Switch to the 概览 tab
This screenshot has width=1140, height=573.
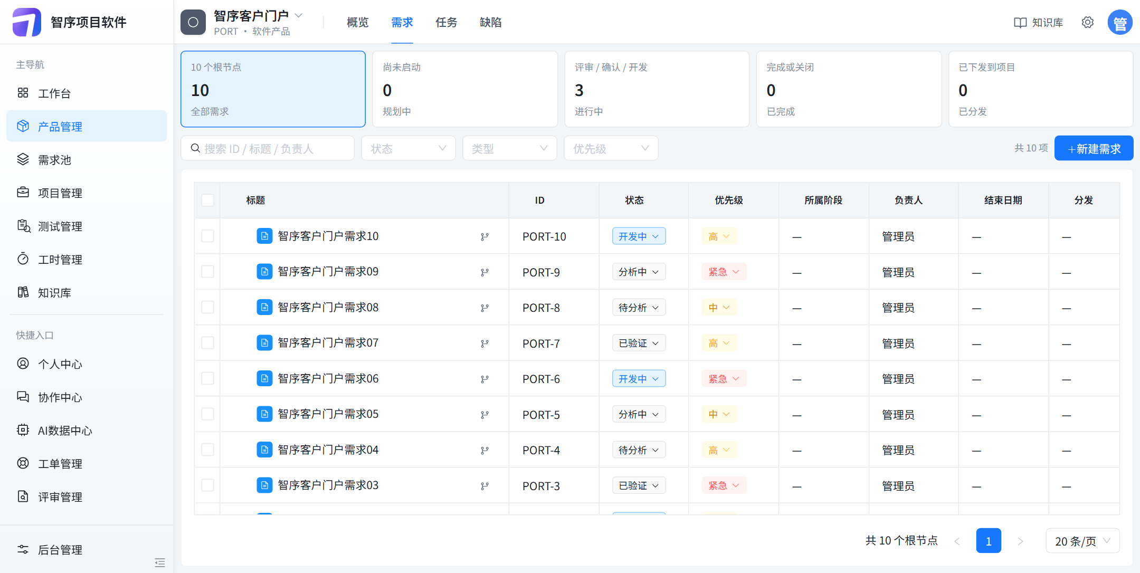(x=357, y=22)
